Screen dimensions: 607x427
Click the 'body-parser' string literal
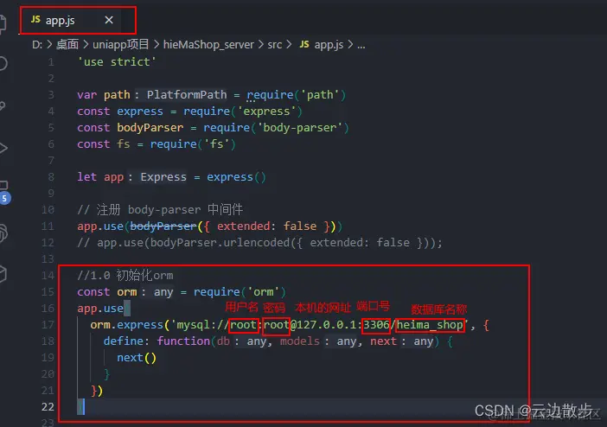click(300, 128)
